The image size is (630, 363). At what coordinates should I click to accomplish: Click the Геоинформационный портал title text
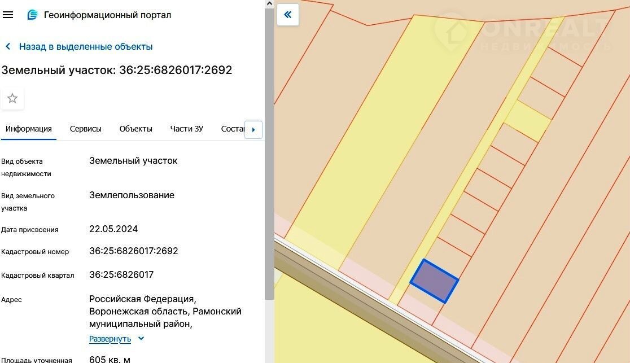coord(107,15)
